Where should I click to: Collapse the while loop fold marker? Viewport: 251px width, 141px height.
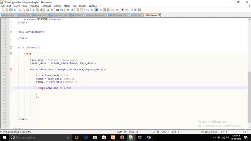(11, 69)
